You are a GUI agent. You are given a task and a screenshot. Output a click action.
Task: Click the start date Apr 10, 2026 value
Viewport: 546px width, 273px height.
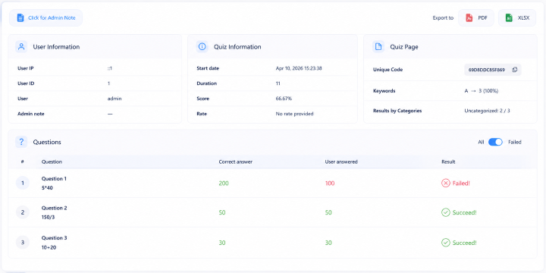point(299,68)
